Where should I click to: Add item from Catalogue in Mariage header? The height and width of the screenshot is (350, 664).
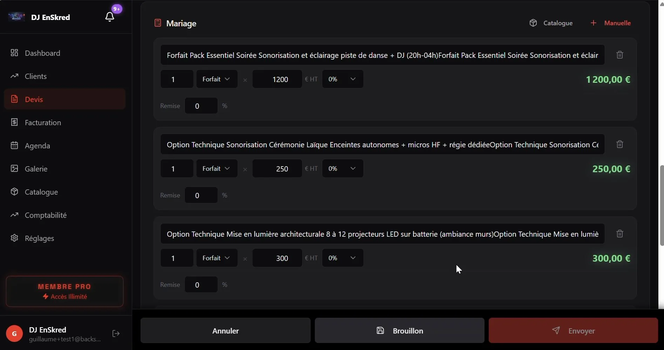[x=551, y=23]
